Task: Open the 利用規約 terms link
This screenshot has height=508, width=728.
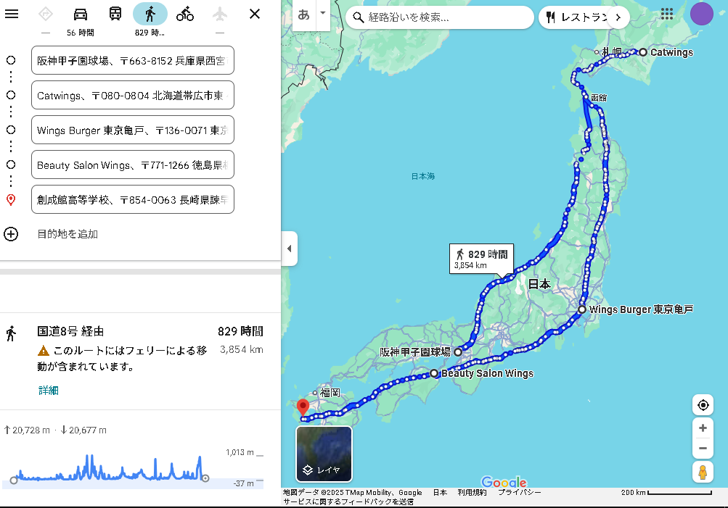Action: [472, 492]
